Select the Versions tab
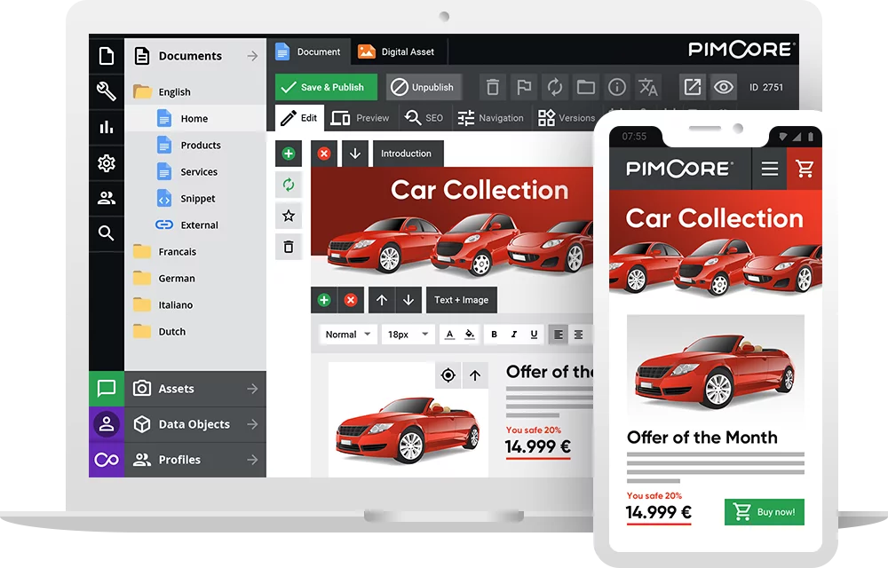Screen dimensions: 888x568 click(x=567, y=118)
